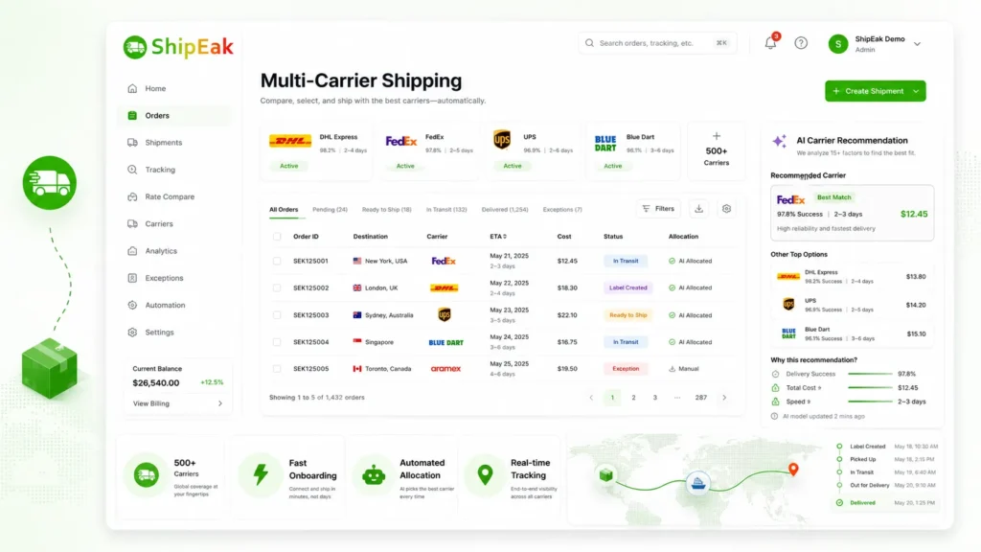Screen dimensions: 981x552
Task: Click DHL Express in Other Top Options
Action: pyautogui.click(x=852, y=277)
